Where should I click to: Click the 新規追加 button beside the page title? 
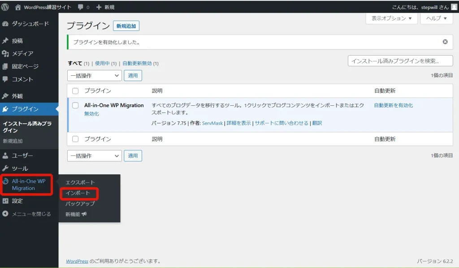tap(126, 26)
